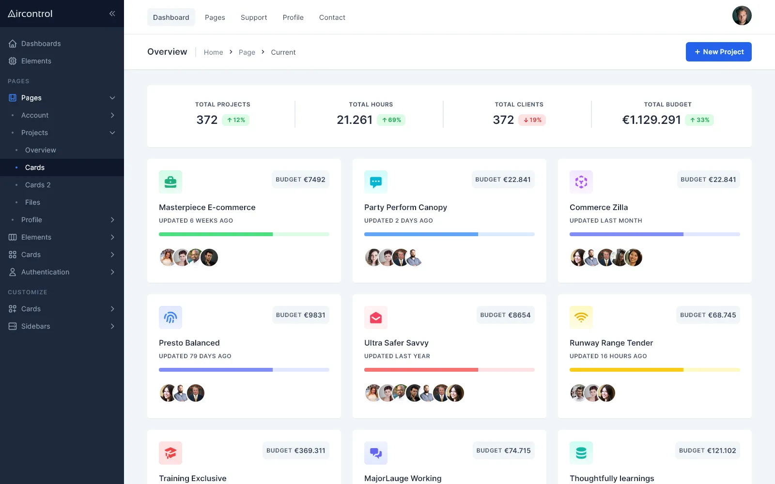
Task: Click the Elements chip icon under Dashboards
Action: click(x=13, y=61)
